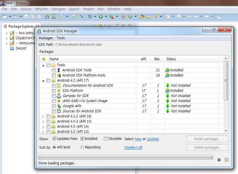Click Forward navigation arrow in toolbar

pyautogui.click(x=207, y=17)
